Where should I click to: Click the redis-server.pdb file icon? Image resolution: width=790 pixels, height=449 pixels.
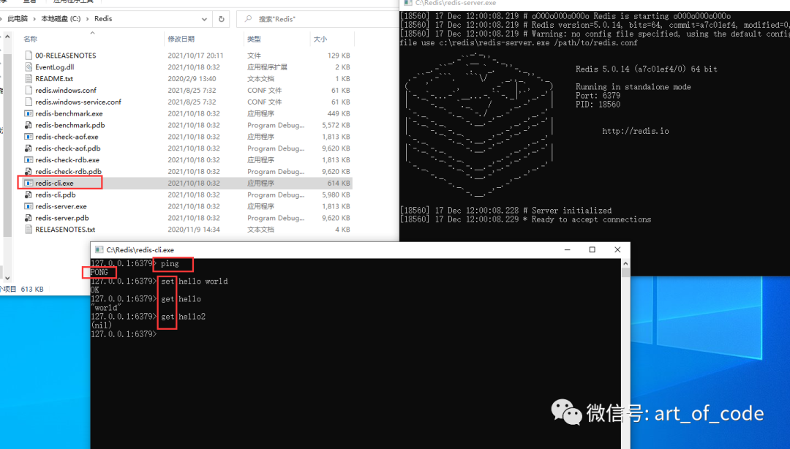click(x=29, y=218)
